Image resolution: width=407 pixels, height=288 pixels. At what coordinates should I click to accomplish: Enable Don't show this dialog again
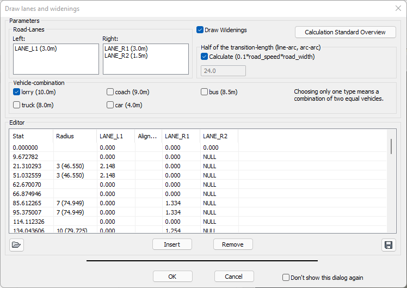286,277
